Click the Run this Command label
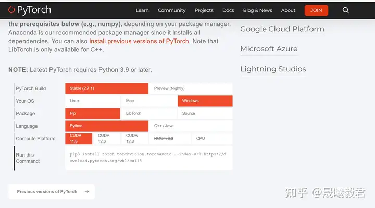 coord(28,158)
